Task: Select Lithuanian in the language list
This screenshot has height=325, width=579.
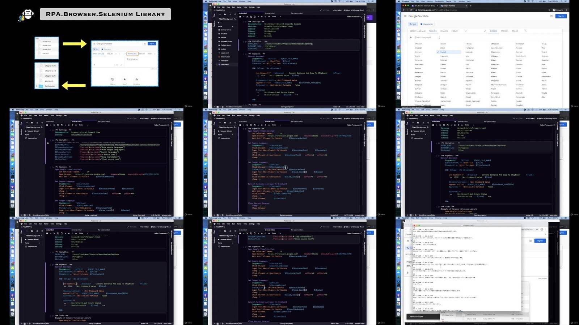Action: pyautogui.click(x=495, y=44)
